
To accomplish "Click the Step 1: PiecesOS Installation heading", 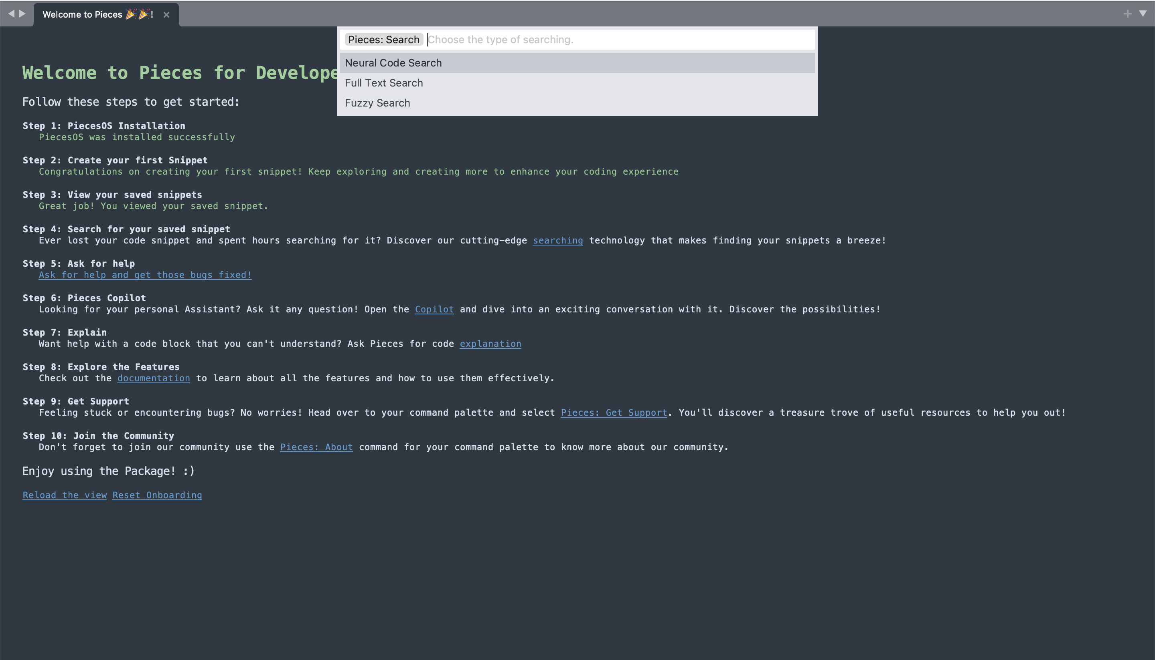I will (x=104, y=126).
